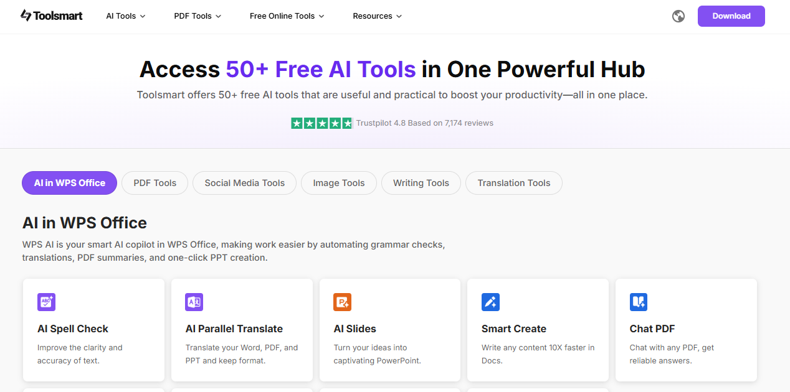The width and height of the screenshot is (790, 392).
Task: Open the Translation Tools card section
Action: tap(513, 183)
